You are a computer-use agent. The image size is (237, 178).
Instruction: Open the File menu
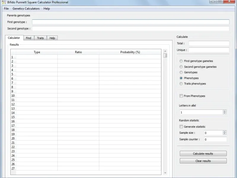[6, 9]
